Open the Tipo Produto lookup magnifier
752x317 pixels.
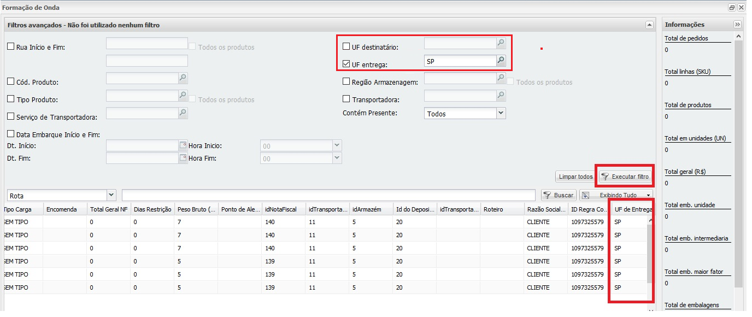[183, 96]
